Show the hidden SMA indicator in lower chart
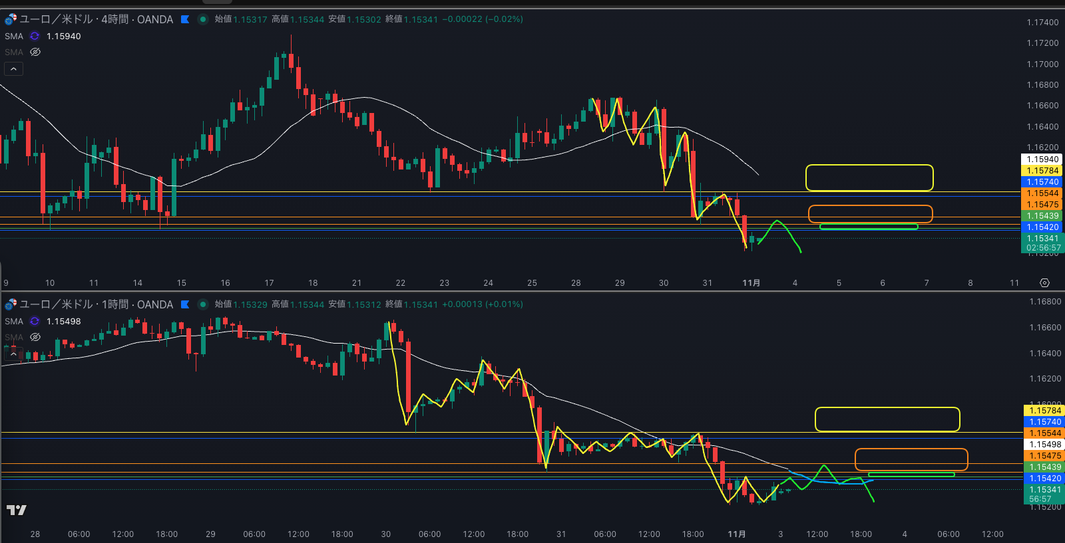The image size is (1065, 543). pyautogui.click(x=35, y=337)
